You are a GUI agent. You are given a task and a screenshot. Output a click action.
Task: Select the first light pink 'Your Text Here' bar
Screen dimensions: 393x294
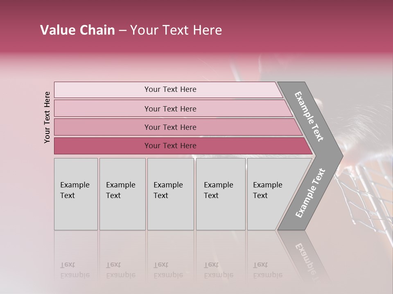click(x=168, y=90)
